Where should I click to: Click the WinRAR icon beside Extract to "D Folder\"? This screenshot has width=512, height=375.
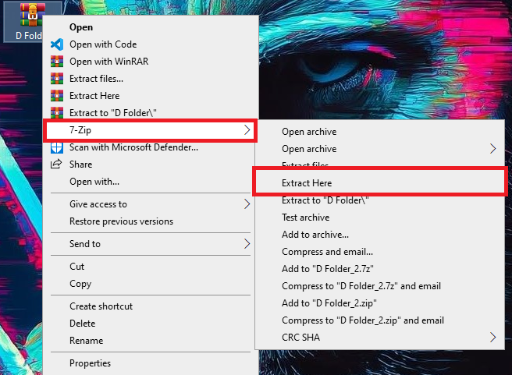56,113
